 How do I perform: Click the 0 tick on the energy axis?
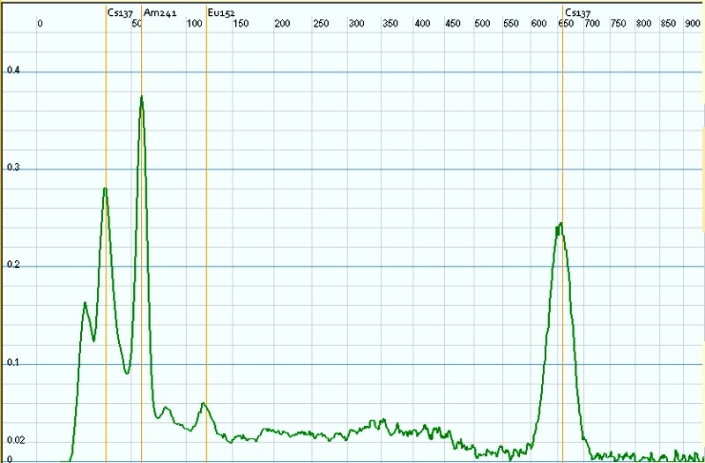[x=40, y=23]
